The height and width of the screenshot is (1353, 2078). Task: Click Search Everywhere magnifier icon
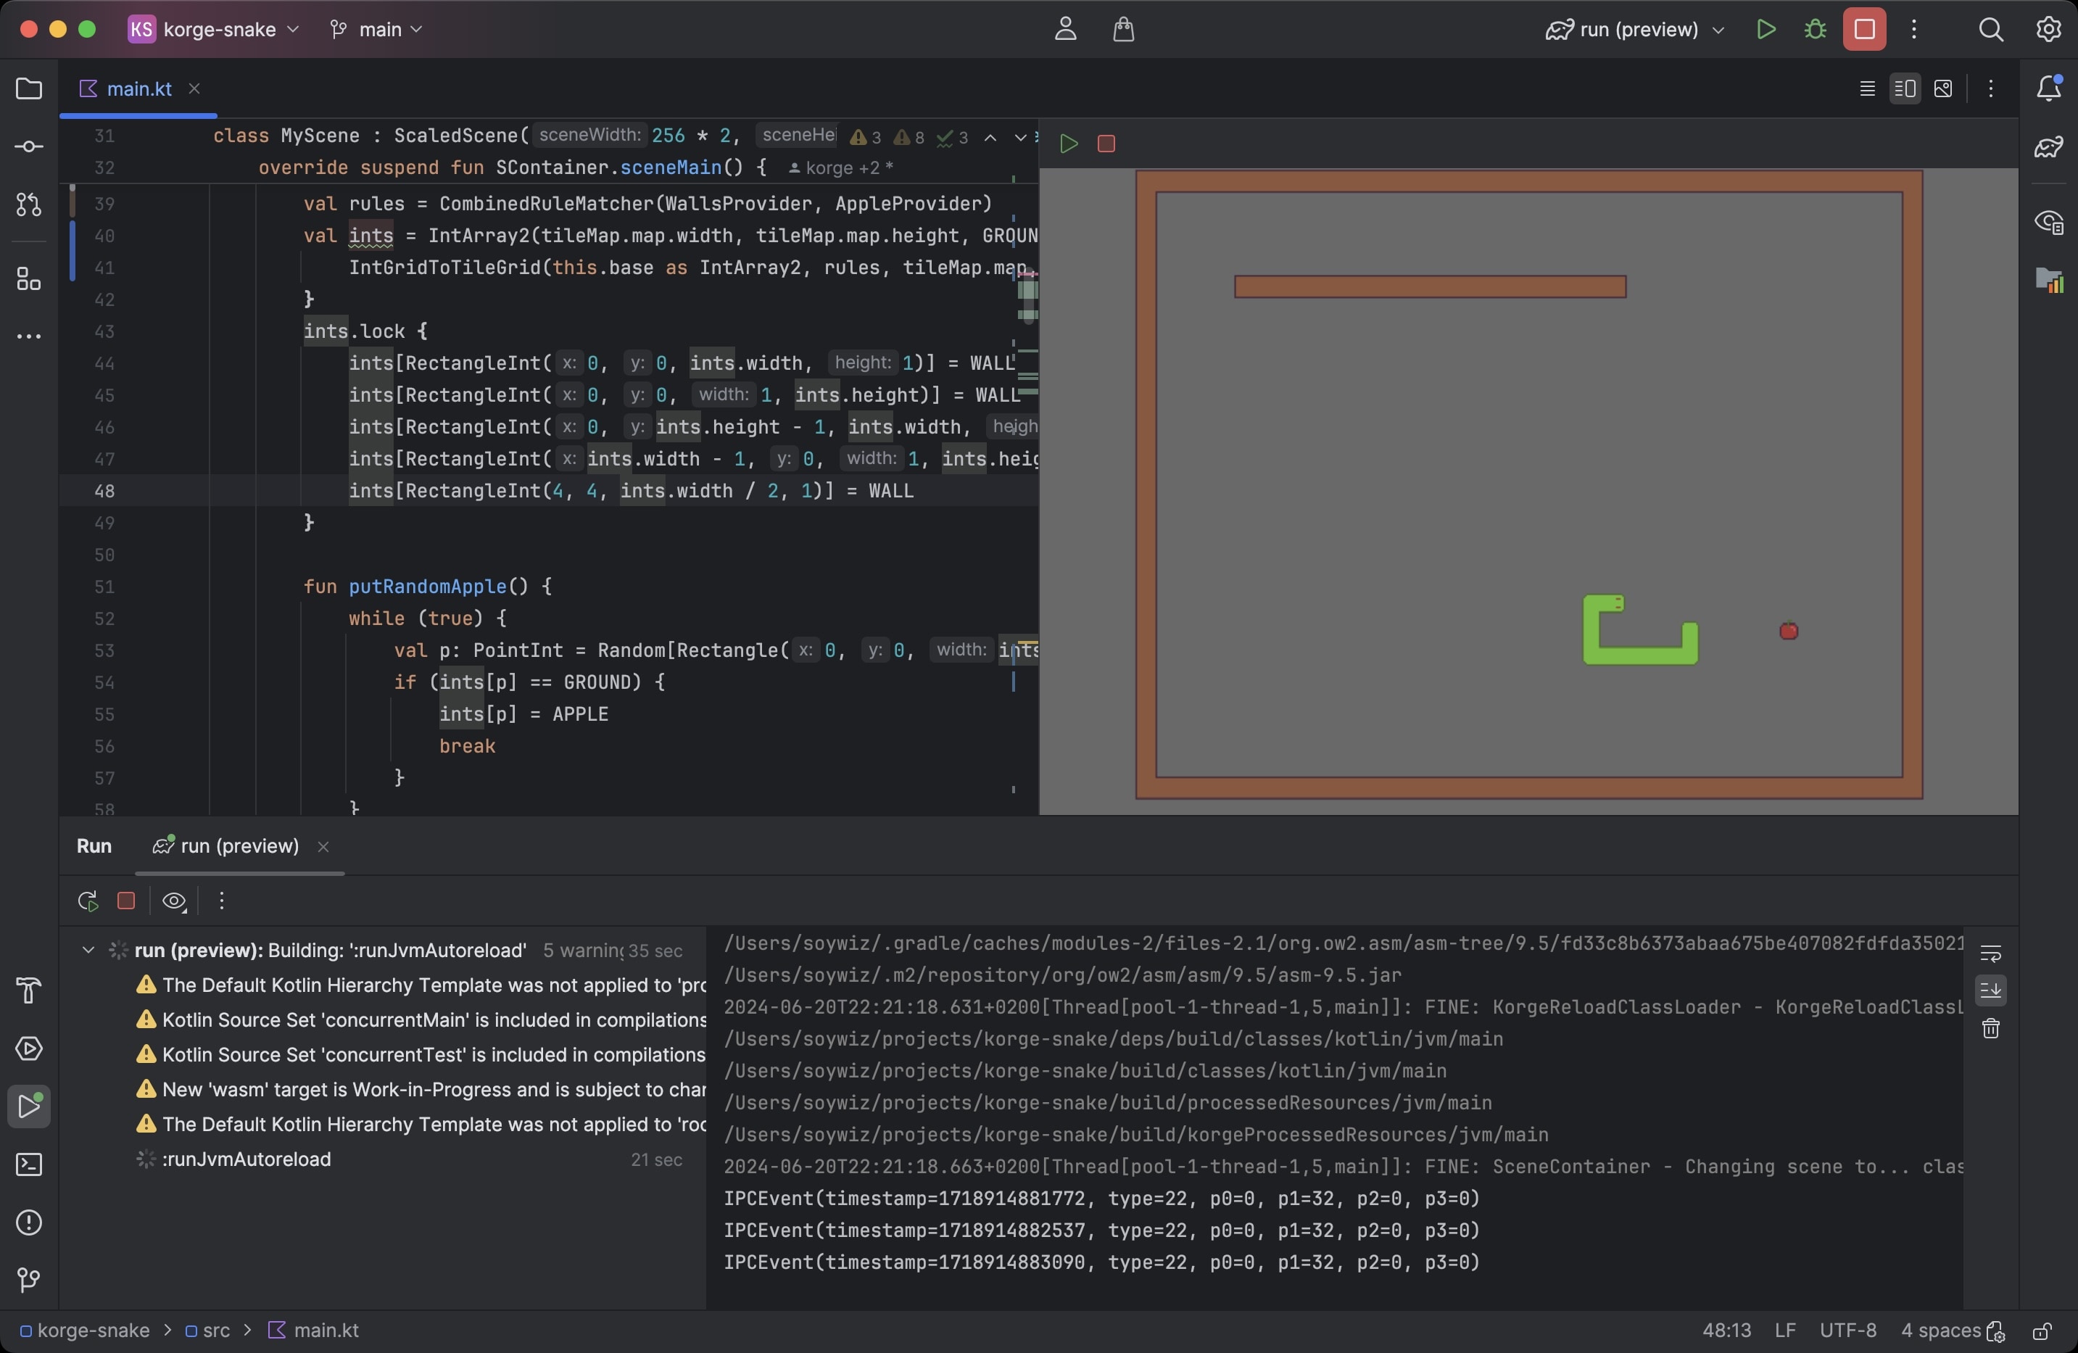pyautogui.click(x=1990, y=30)
